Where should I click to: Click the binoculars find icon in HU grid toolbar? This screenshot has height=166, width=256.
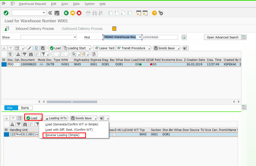[25, 124]
